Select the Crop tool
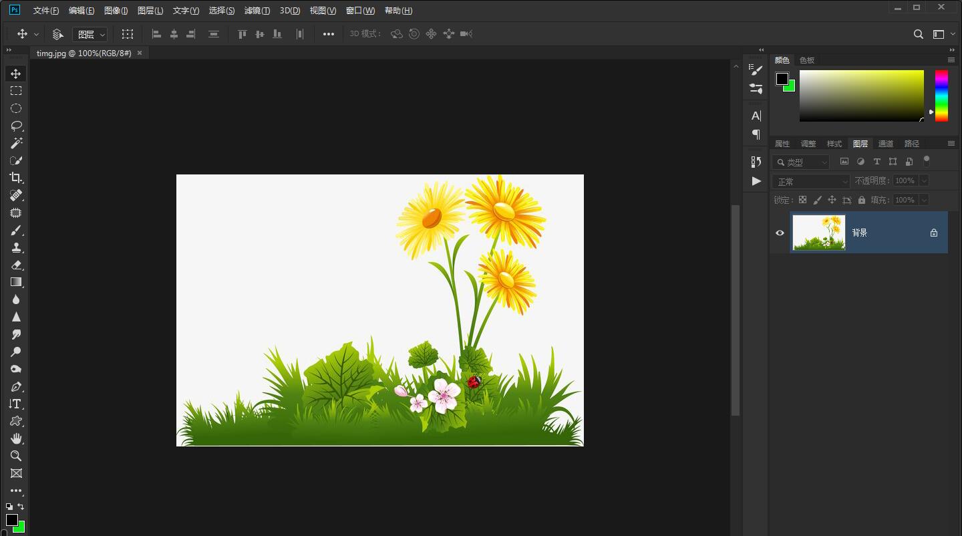Image resolution: width=962 pixels, height=536 pixels. [x=16, y=178]
